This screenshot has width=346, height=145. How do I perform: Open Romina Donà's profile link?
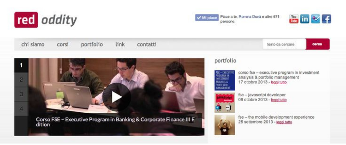[250, 17]
